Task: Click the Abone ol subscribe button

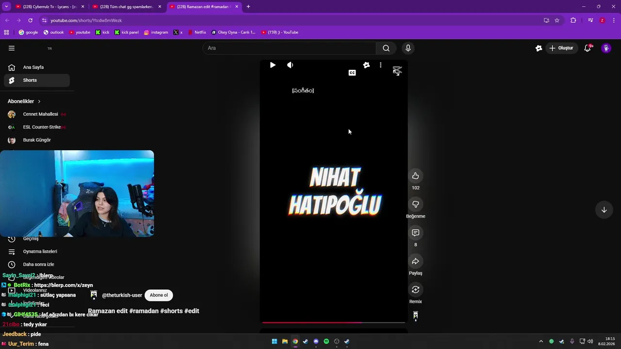Action: tap(159, 295)
